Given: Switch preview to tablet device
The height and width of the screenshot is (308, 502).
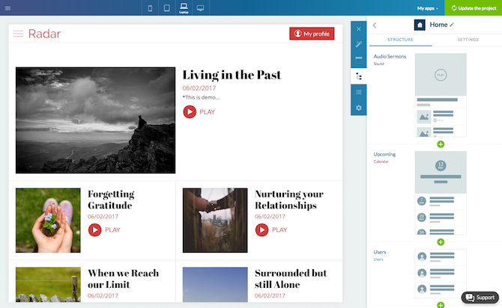Looking at the screenshot, I should (x=166, y=9).
